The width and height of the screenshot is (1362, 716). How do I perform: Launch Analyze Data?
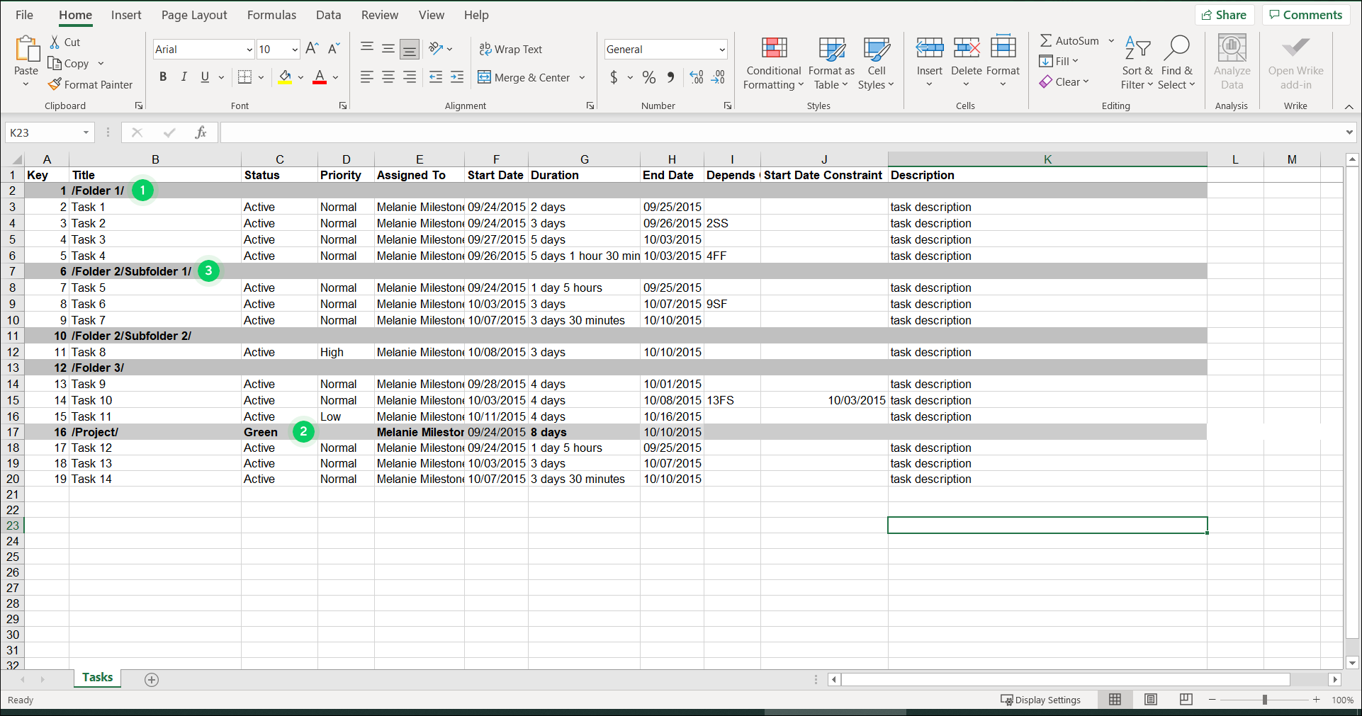(x=1231, y=62)
